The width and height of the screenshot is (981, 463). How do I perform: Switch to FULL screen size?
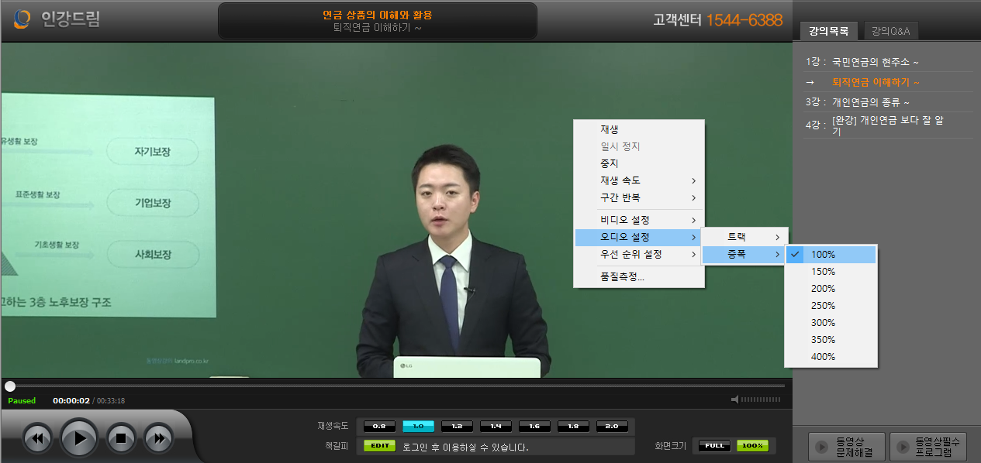(714, 445)
